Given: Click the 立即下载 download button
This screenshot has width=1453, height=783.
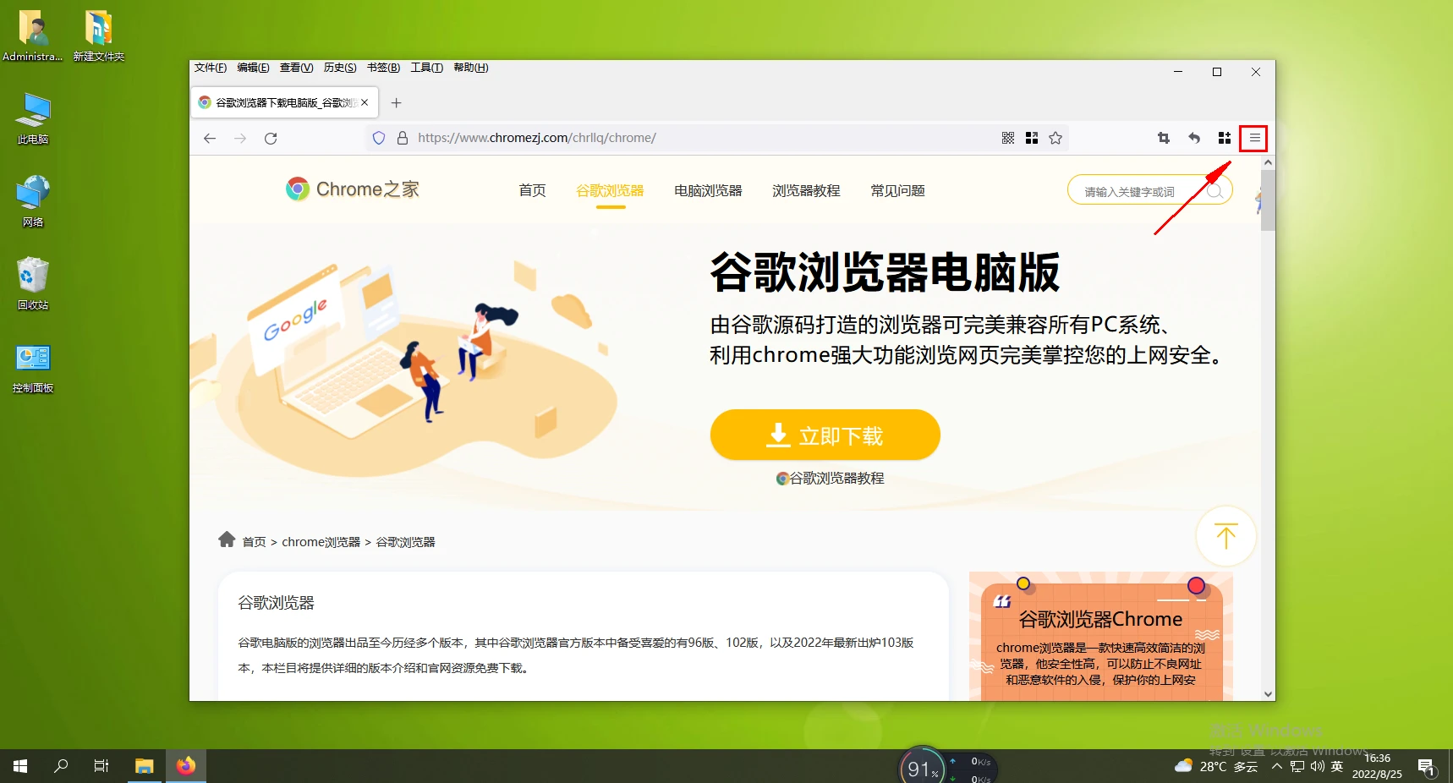Looking at the screenshot, I should pyautogui.click(x=825, y=435).
